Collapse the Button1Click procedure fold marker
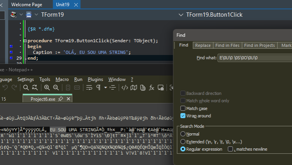Image resolution: width=292 pixels, height=165 pixels. (x=25, y=41)
